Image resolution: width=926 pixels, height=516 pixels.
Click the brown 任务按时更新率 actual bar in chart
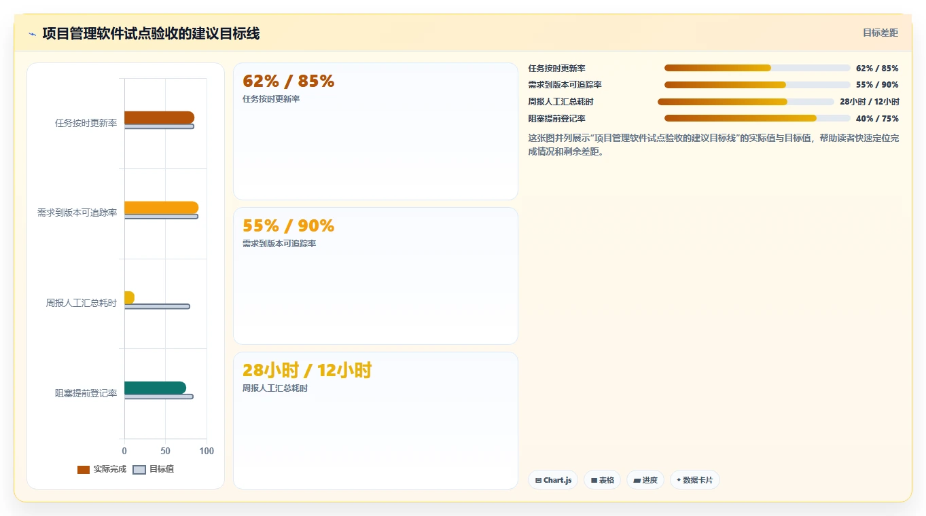tap(159, 117)
